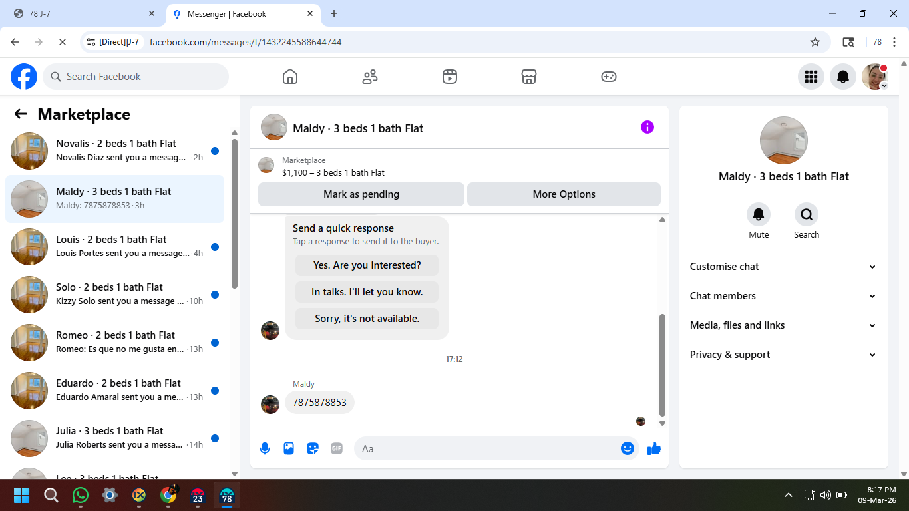
Task: Open the notifications bell in header
Action: coord(843,77)
